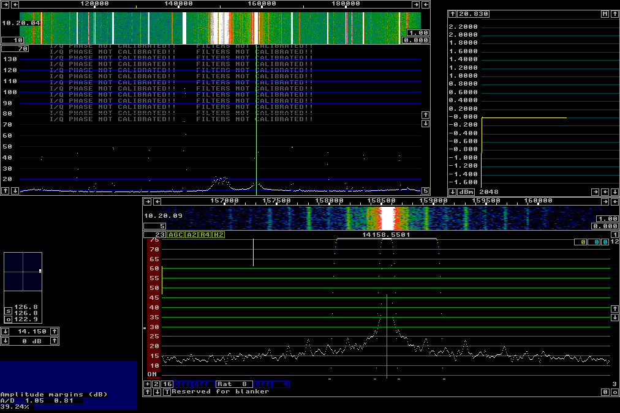620x413 pixels.
Task: Edit wide waterfall gain value 1.00
Action: [418, 33]
